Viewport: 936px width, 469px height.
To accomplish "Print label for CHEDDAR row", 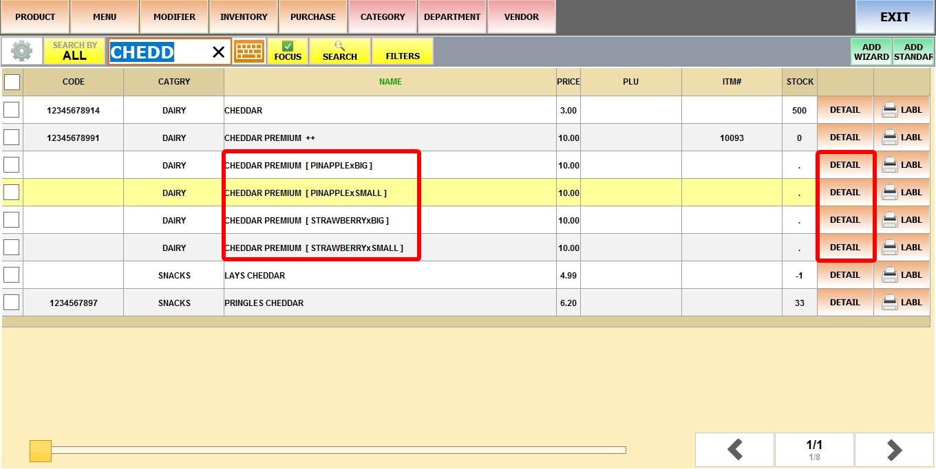I will click(902, 110).
